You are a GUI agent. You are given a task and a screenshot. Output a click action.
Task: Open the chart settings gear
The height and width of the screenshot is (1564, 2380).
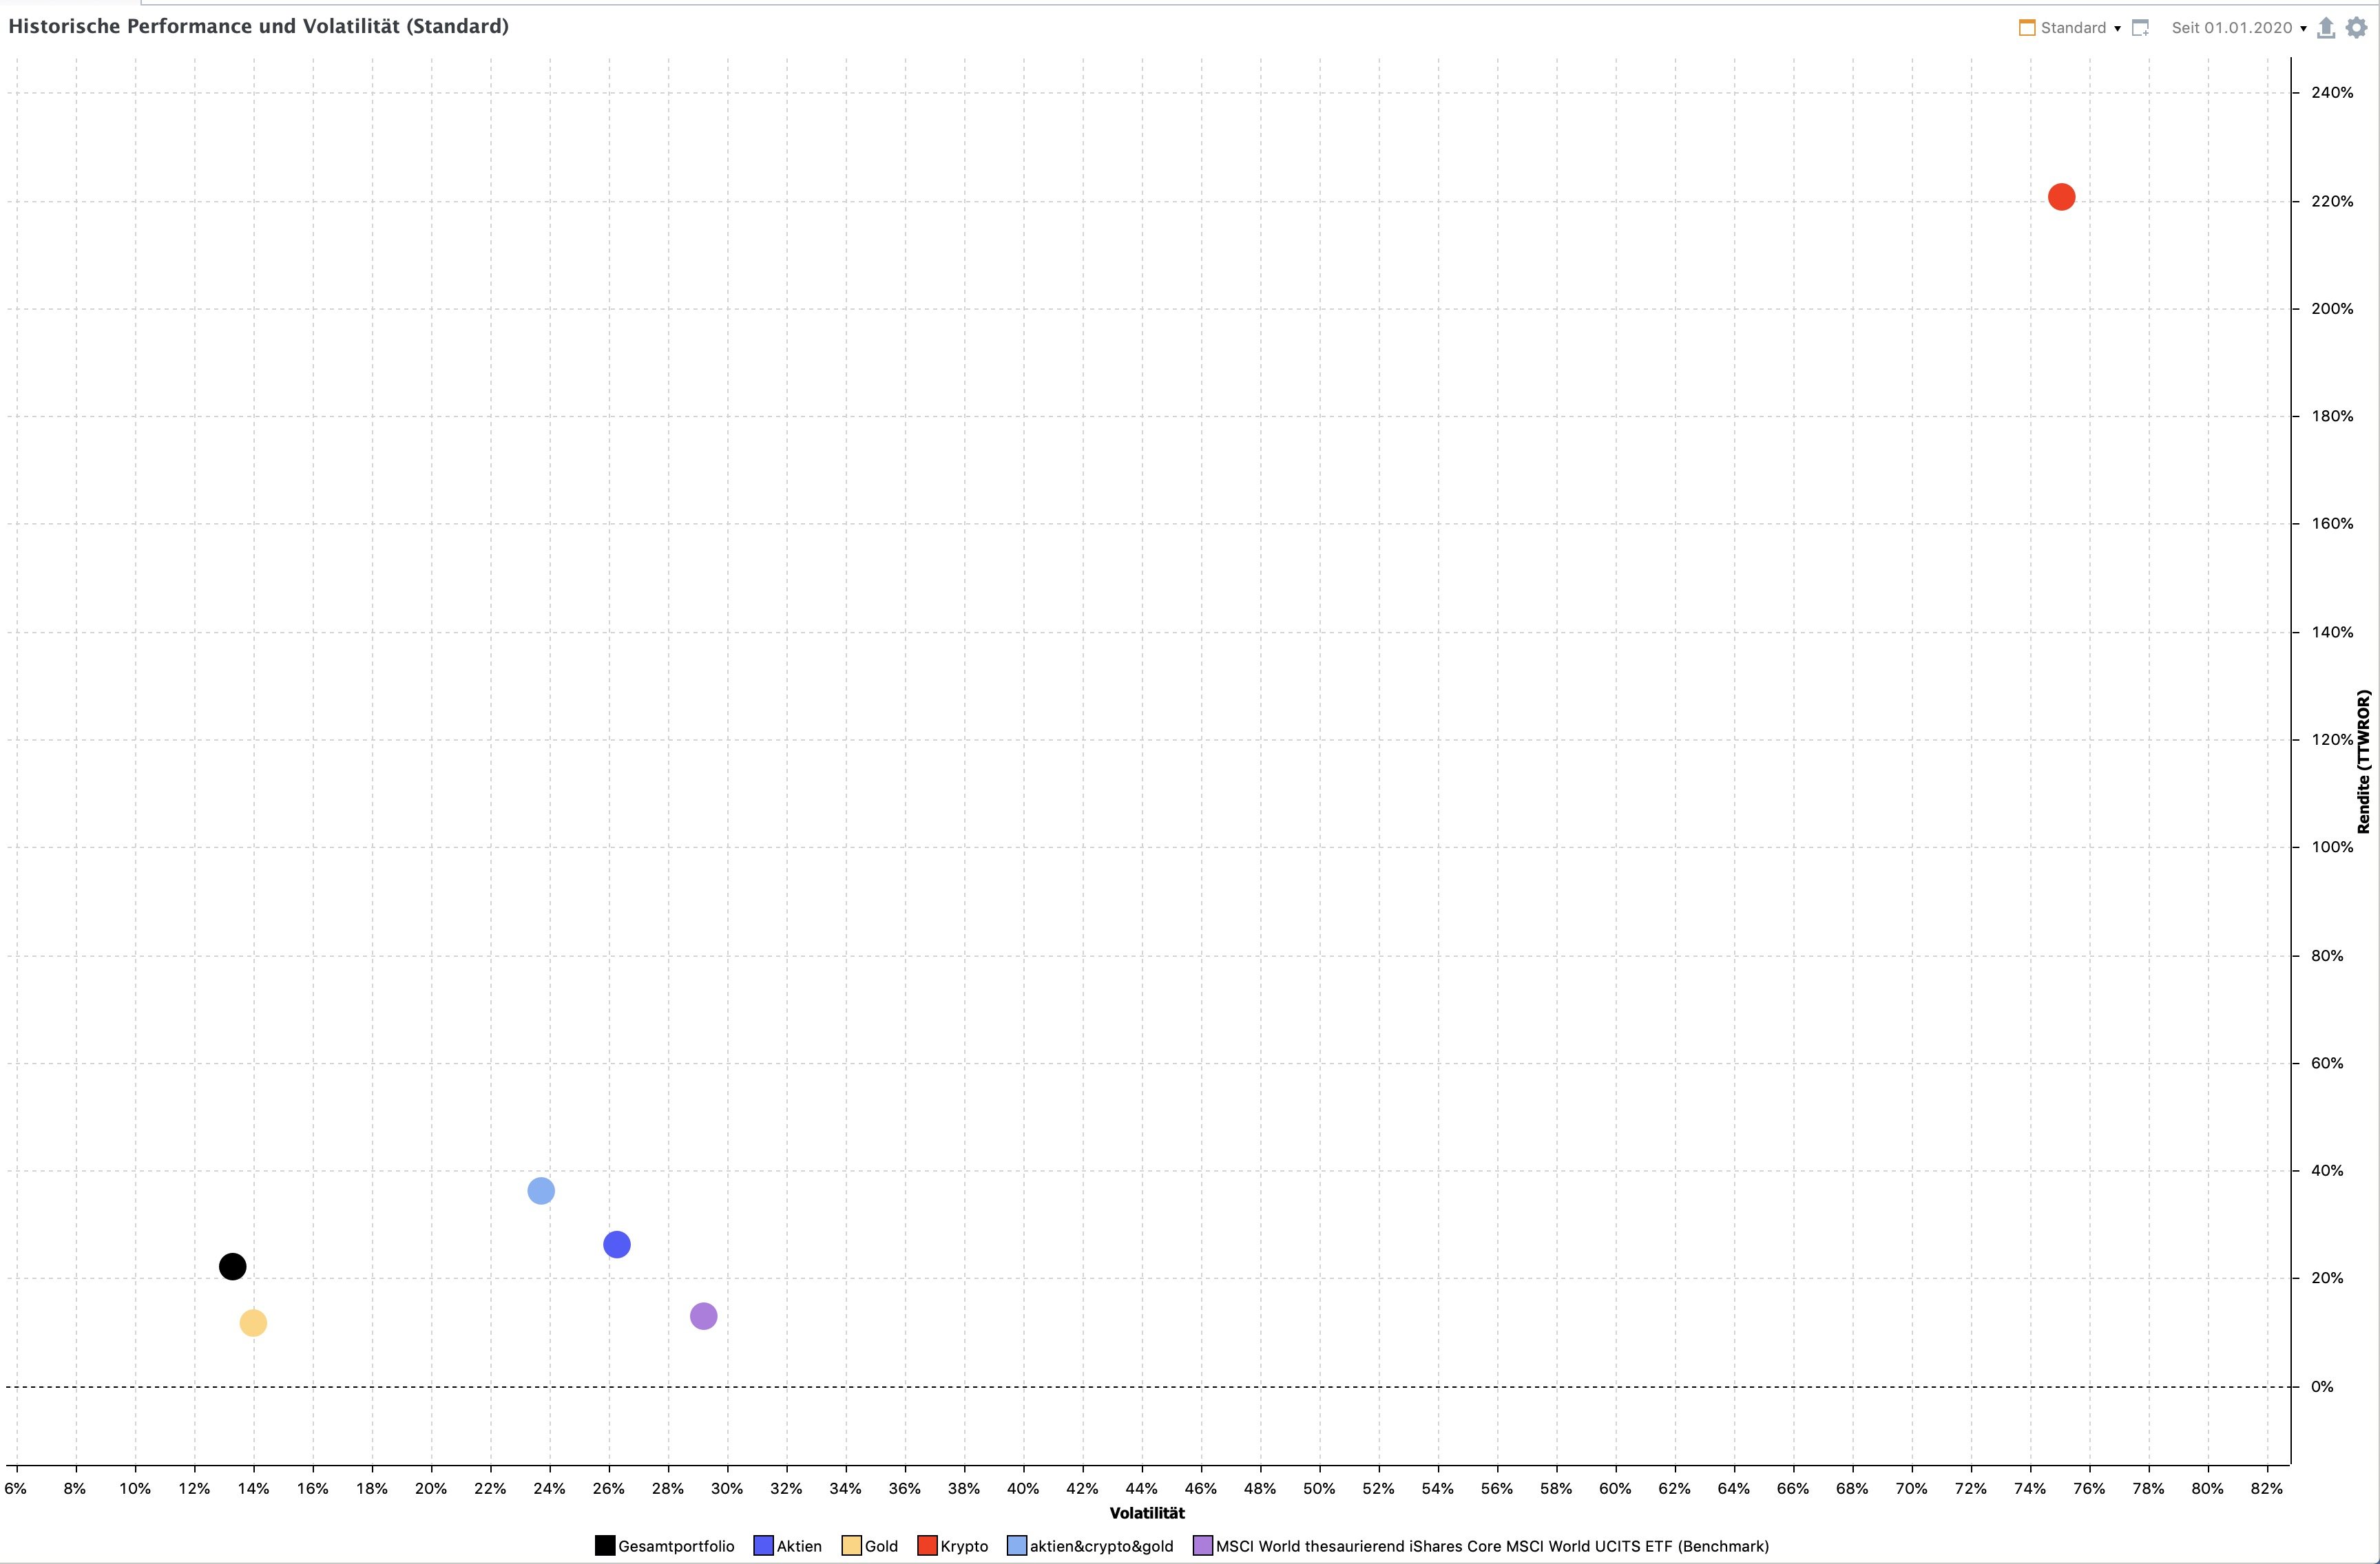pos(2357,28)
